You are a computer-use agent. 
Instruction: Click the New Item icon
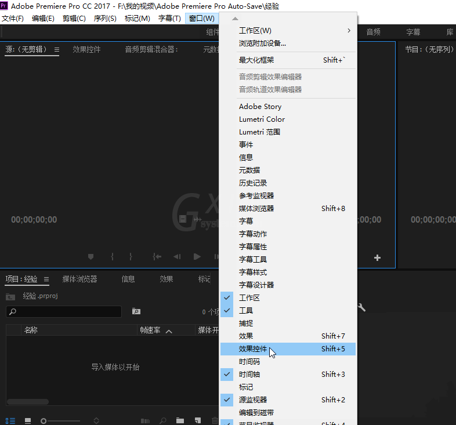(x=198, y=420)
